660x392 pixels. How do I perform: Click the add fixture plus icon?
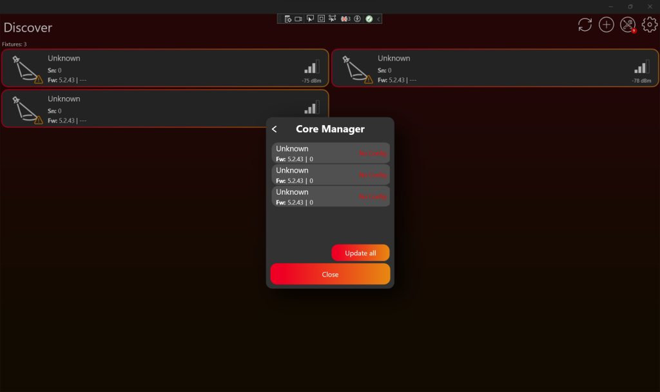pos(606,25)
